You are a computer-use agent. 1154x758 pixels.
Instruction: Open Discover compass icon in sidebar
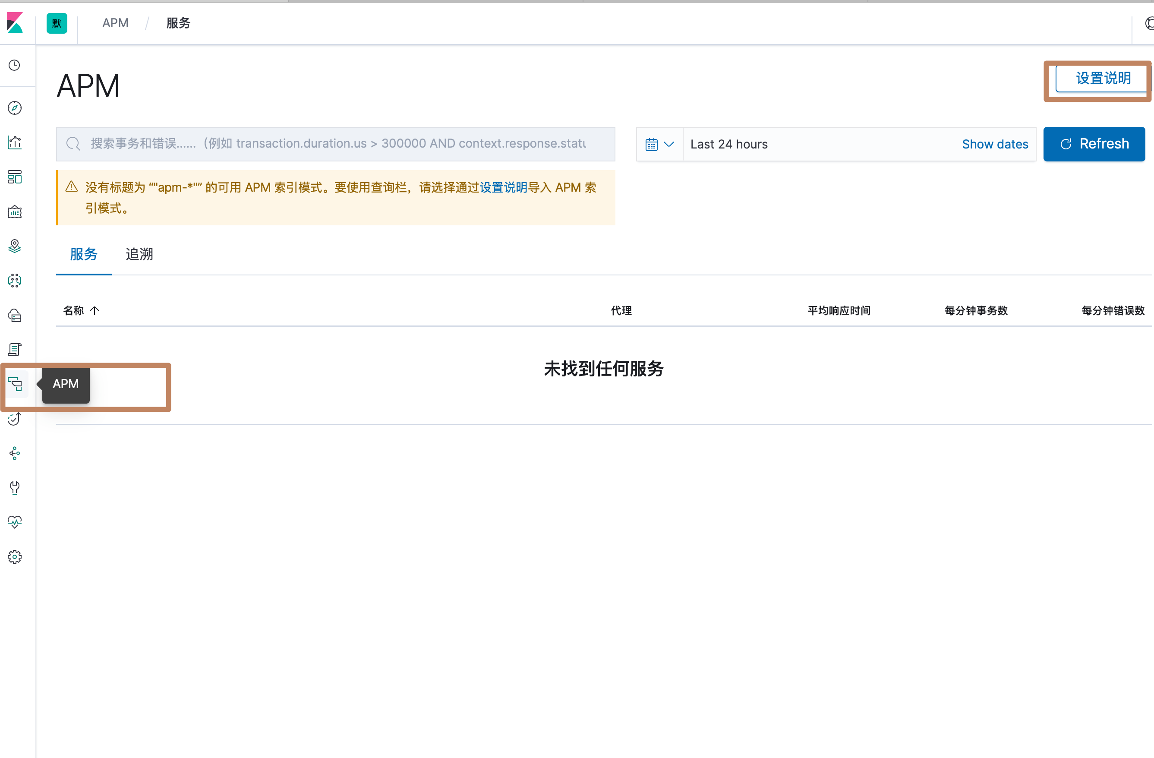pos(15,107)
